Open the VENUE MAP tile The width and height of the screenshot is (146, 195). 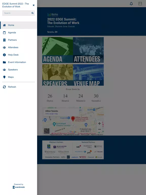click(88, 75)
